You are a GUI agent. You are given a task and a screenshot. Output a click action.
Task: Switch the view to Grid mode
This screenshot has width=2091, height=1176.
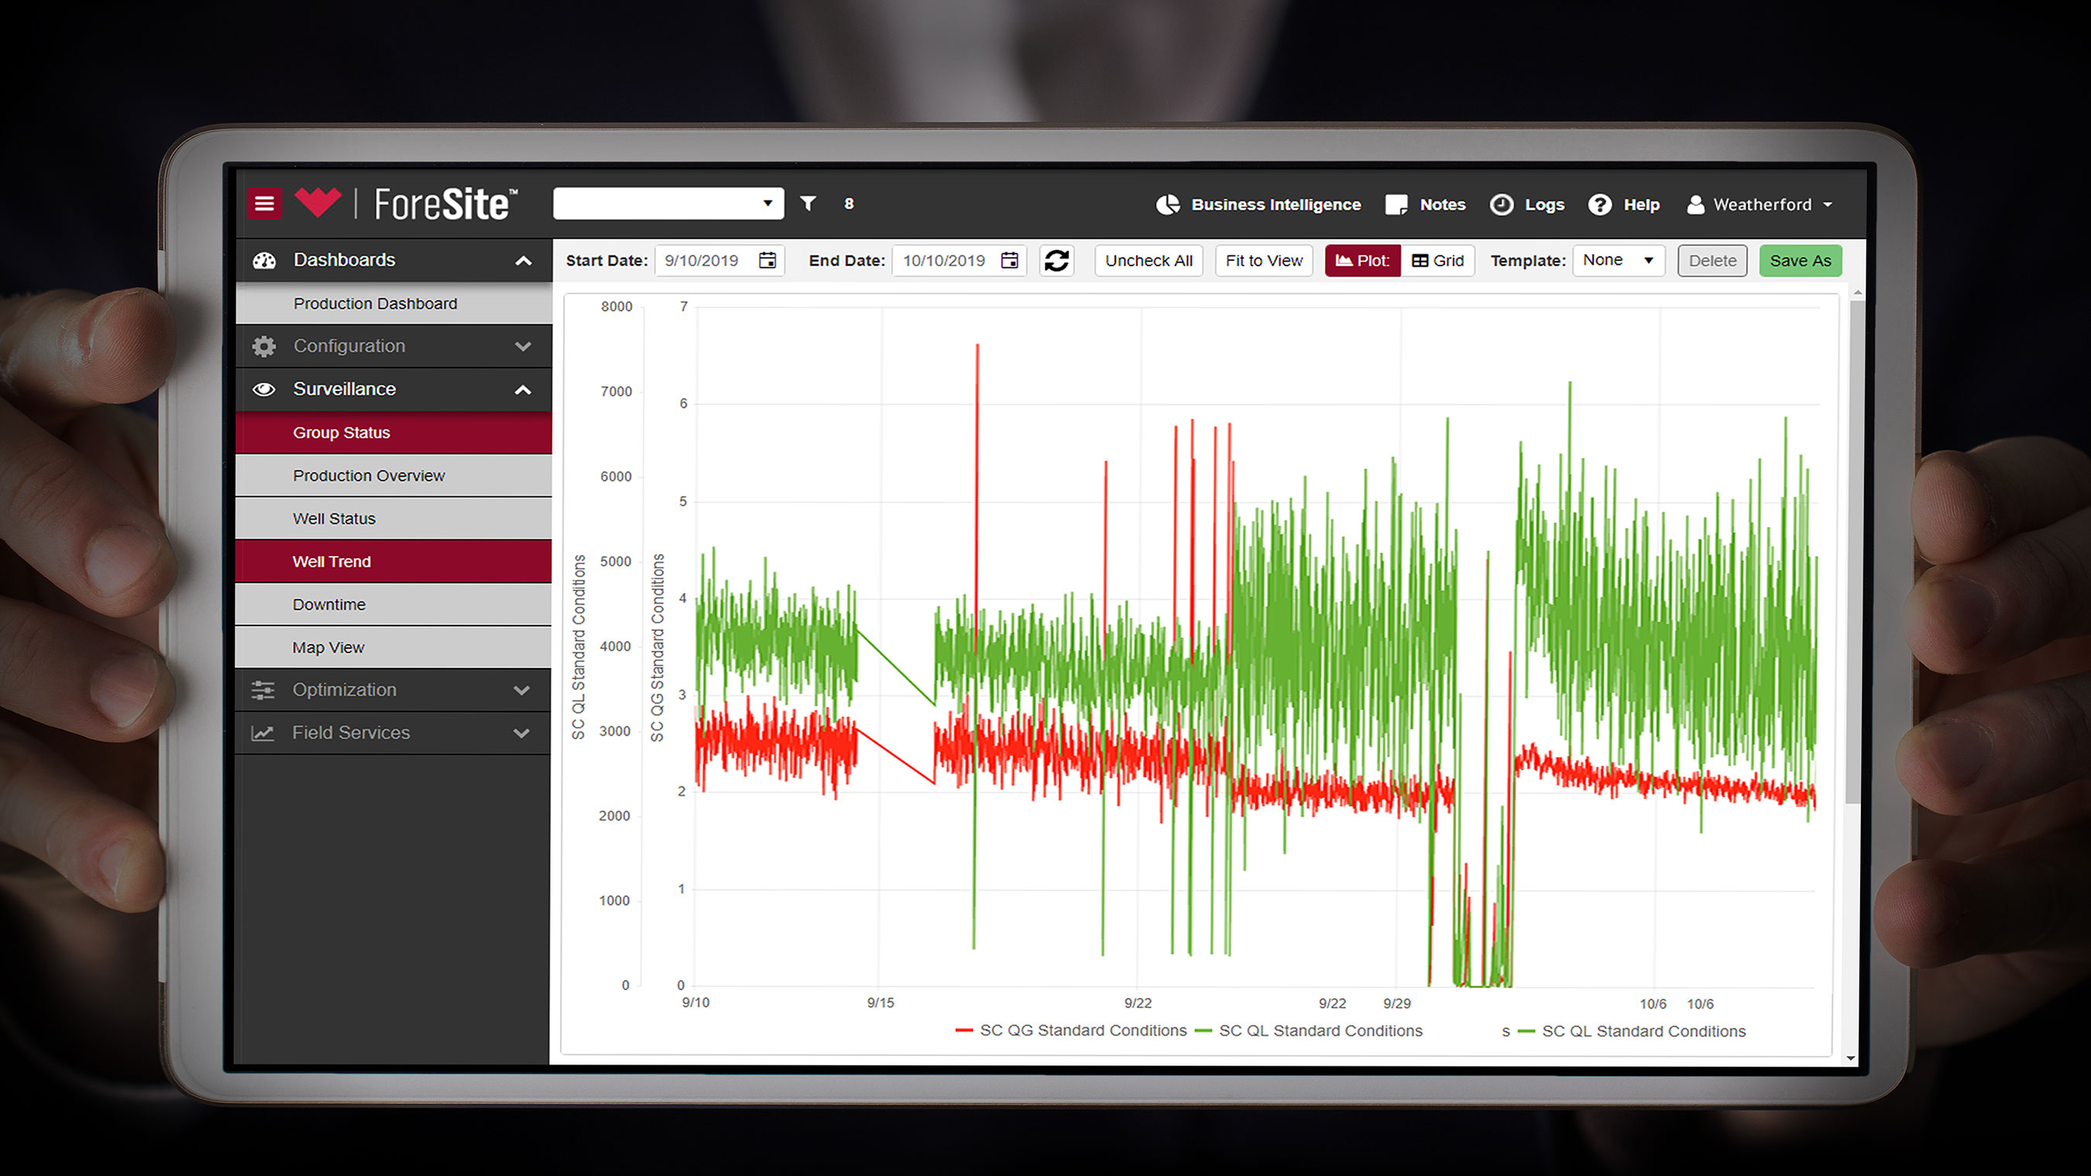coord(1437,261)
